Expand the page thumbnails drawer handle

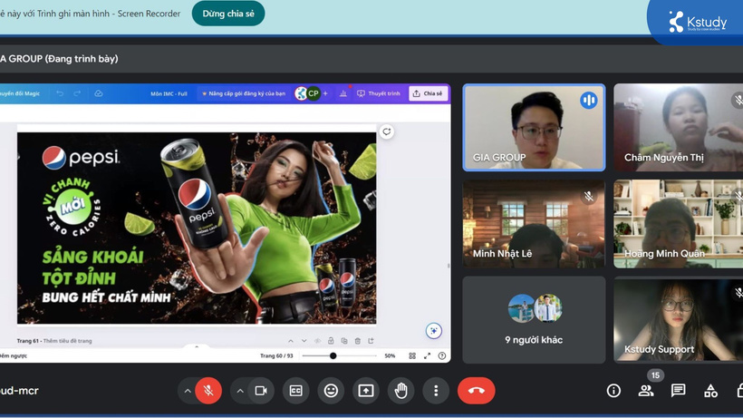[197, 346]
